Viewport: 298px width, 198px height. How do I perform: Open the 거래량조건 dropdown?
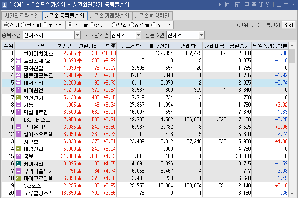click(x=138, y=35)
